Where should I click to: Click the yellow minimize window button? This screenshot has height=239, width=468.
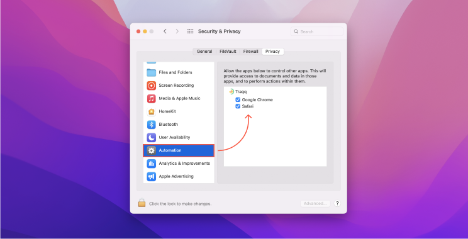(x=145, y=31)
